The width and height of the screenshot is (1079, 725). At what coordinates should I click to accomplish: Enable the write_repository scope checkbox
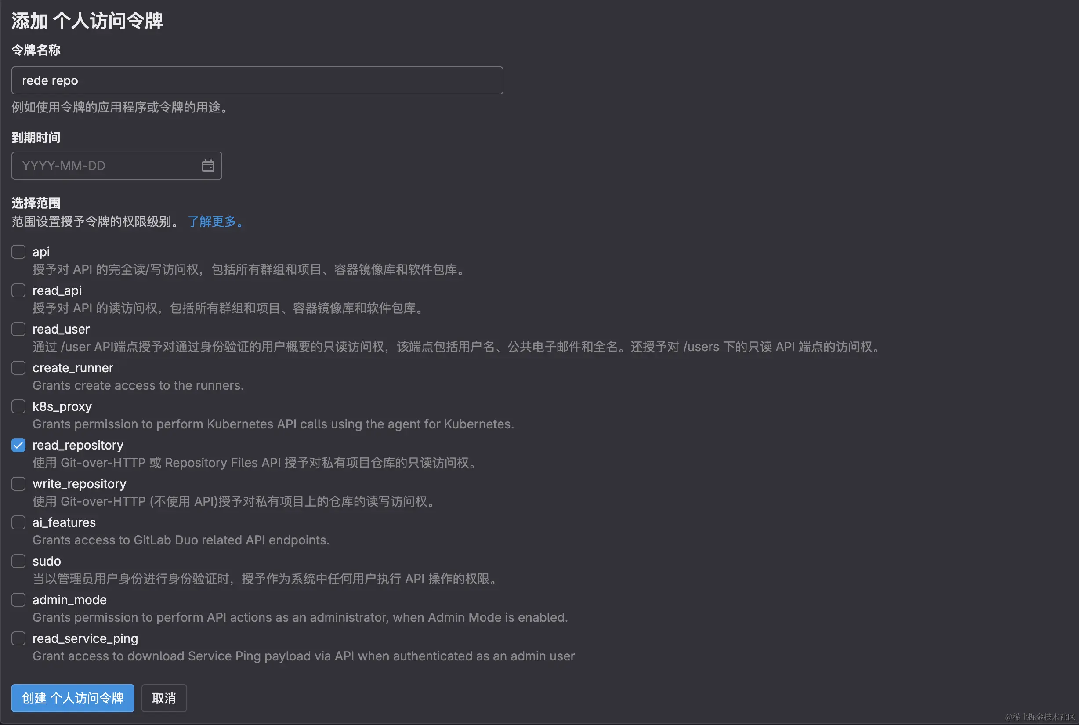18,484
